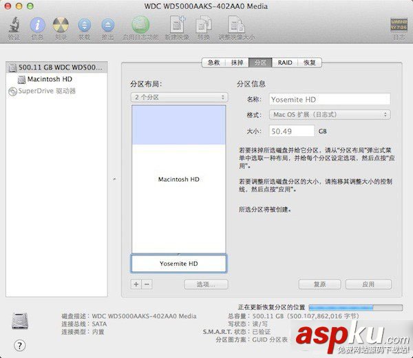The image size is (413, 358).
Task: Click the S.M.A.R.T. status 已验证 text
Action: pyautogui.click(x=262, y=332)
